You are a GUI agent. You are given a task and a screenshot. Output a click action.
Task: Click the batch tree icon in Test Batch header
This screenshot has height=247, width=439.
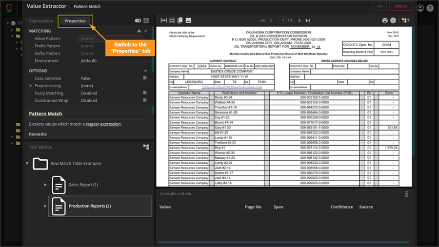coord(146,147)
